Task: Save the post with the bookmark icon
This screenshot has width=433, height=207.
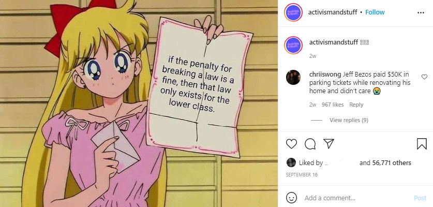Action: 422,144
